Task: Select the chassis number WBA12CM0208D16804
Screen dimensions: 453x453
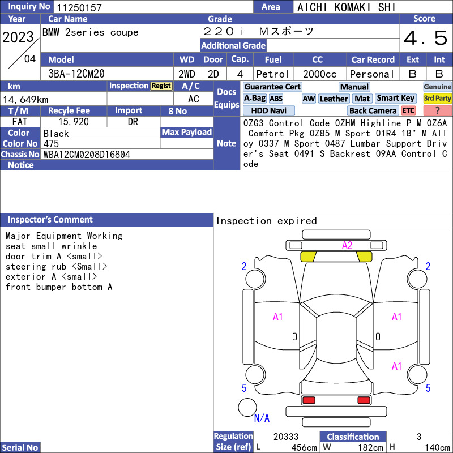Action: click(87, 155)
